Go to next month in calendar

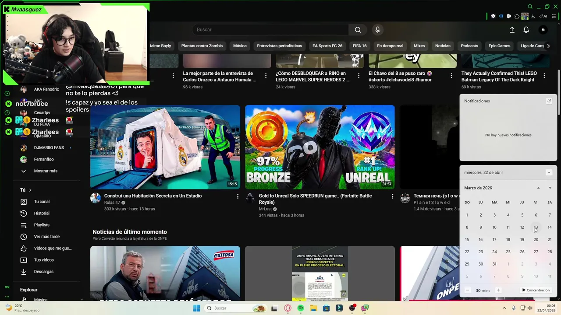pos(550,188)
